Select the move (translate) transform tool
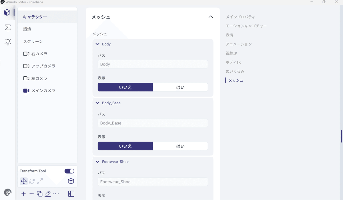 tap(24, 181)
